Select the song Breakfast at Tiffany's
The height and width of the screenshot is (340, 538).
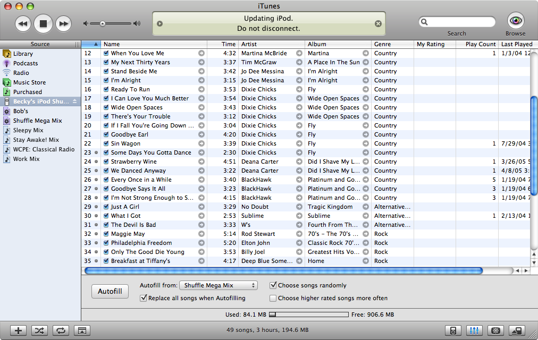tap(141, 261)
